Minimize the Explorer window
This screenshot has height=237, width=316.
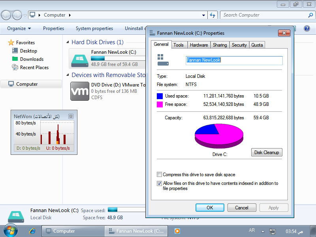[283, 4]
